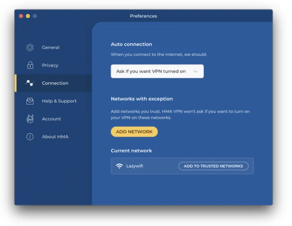Screen dimensions: 292x226
Task: Click the Auto connection heading
Action: pos(131,44)
